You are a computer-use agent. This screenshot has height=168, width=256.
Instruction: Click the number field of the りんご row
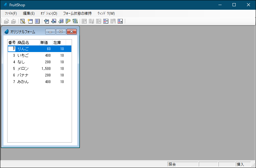(x=12, y=49)
